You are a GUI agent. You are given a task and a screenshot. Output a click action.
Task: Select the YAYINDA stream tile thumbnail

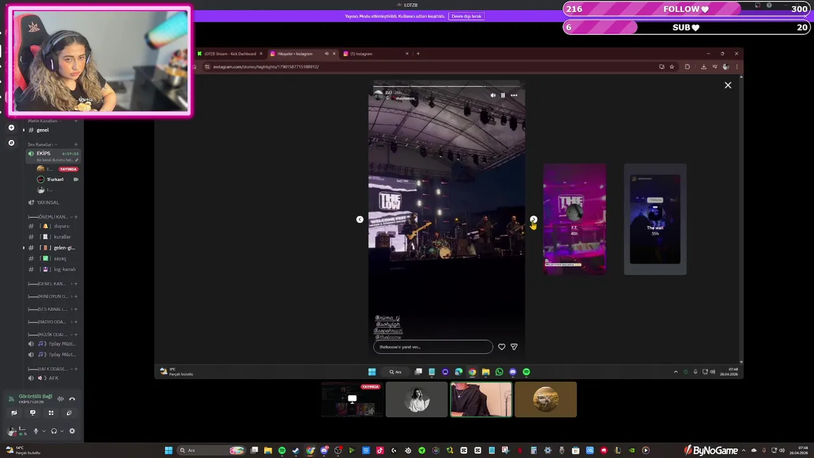352,399
